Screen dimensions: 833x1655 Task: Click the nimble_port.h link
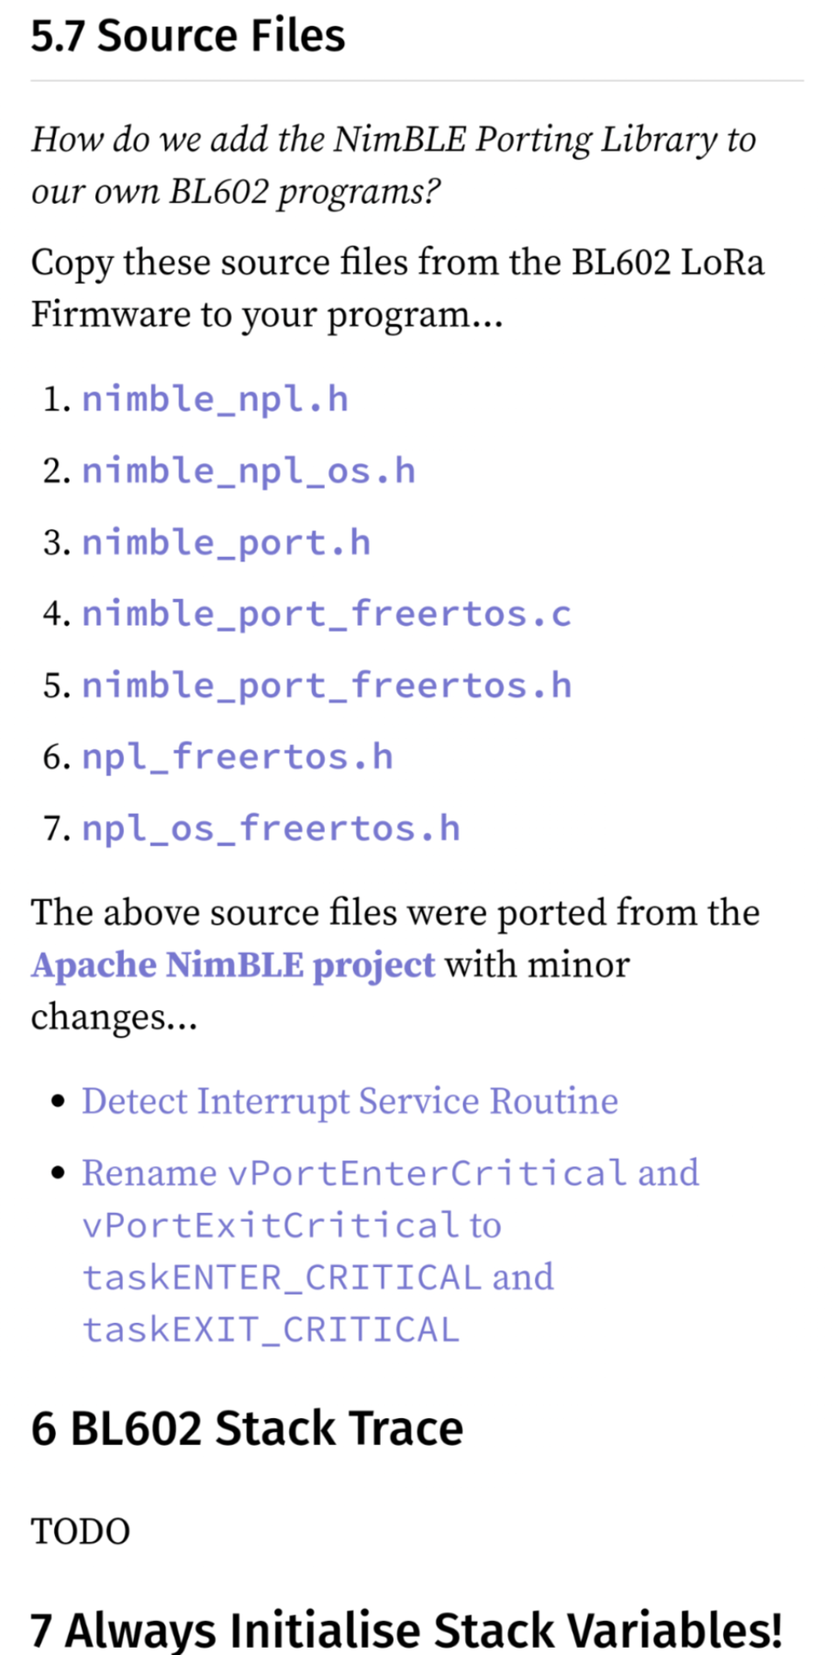[x=226, y=542]
